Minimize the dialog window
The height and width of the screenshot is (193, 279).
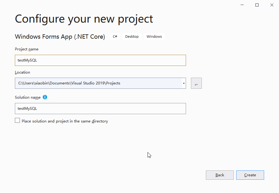click(x=242, y=5)
